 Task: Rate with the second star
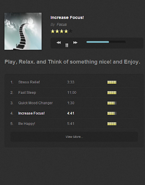[57, 31]
